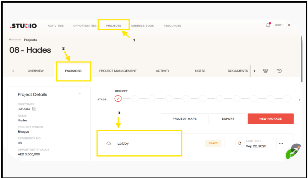Open the project history clock icon
308x178 pixels.
279,71
